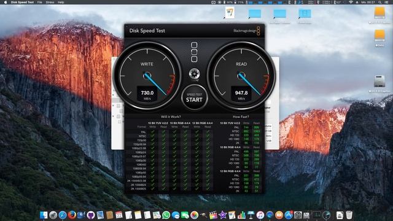Viewport: 393px width, 221px height.
Task: Open the App Store from the dock
Action: pyautogui.click(x=289, y=215)
